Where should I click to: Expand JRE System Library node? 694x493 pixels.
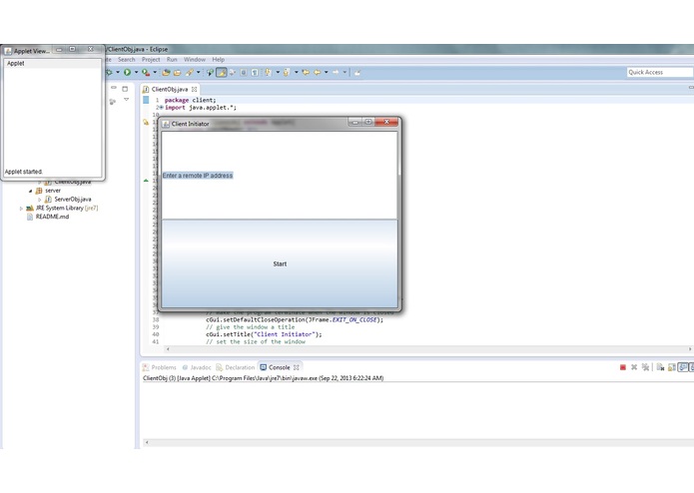(x=21, y=209)
